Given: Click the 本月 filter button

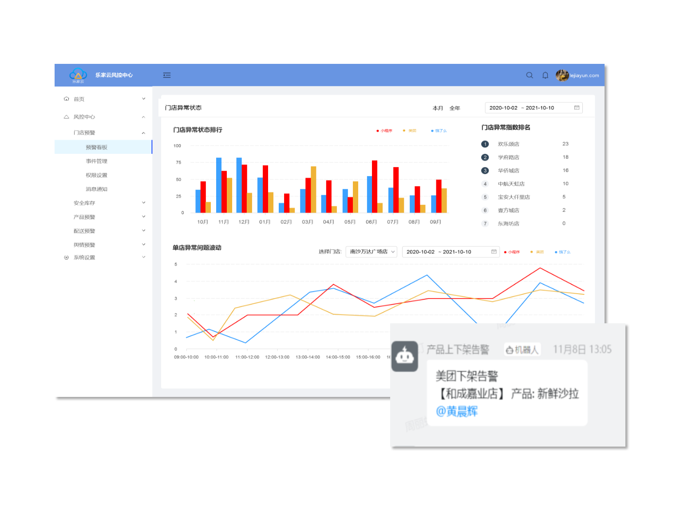Looking at the screenshot, I should pyautogui.click(x=438, y=108).
